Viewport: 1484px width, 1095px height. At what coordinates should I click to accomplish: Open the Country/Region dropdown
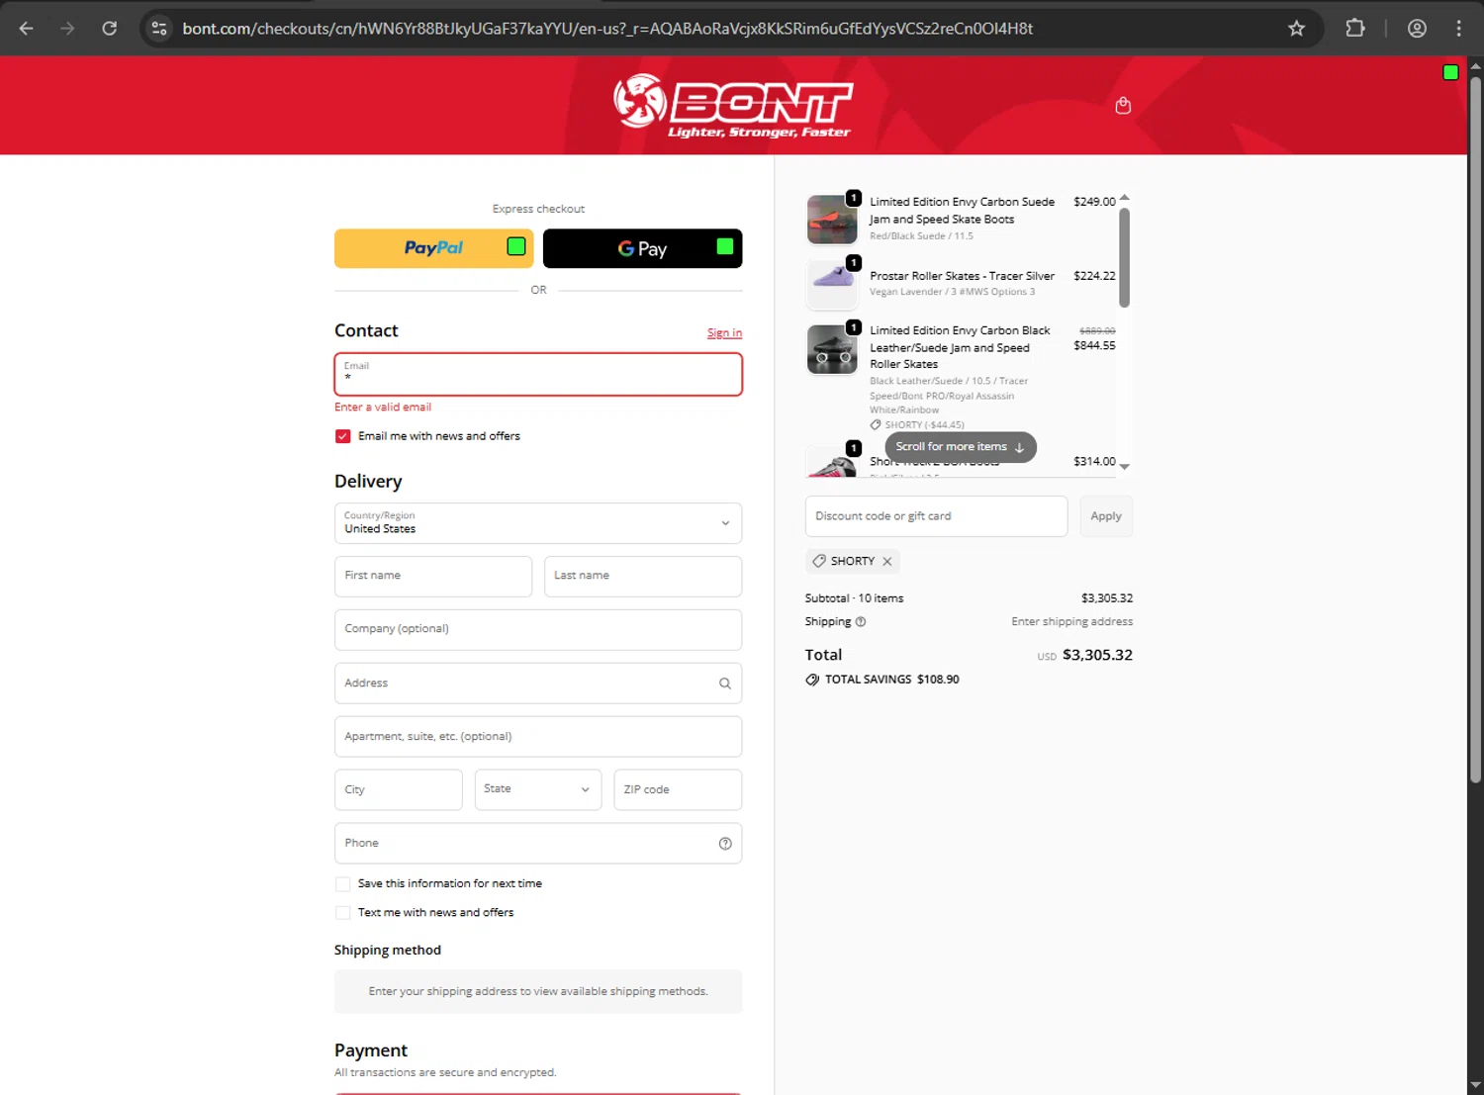pos(538,523)
